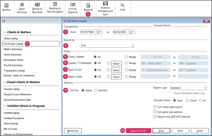Open Firm & Financial toolbar icon
The image size is (212, 136).
point(73,8)
